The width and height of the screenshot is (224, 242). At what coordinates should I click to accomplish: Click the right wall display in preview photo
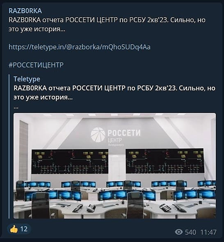tap(165, 161)
